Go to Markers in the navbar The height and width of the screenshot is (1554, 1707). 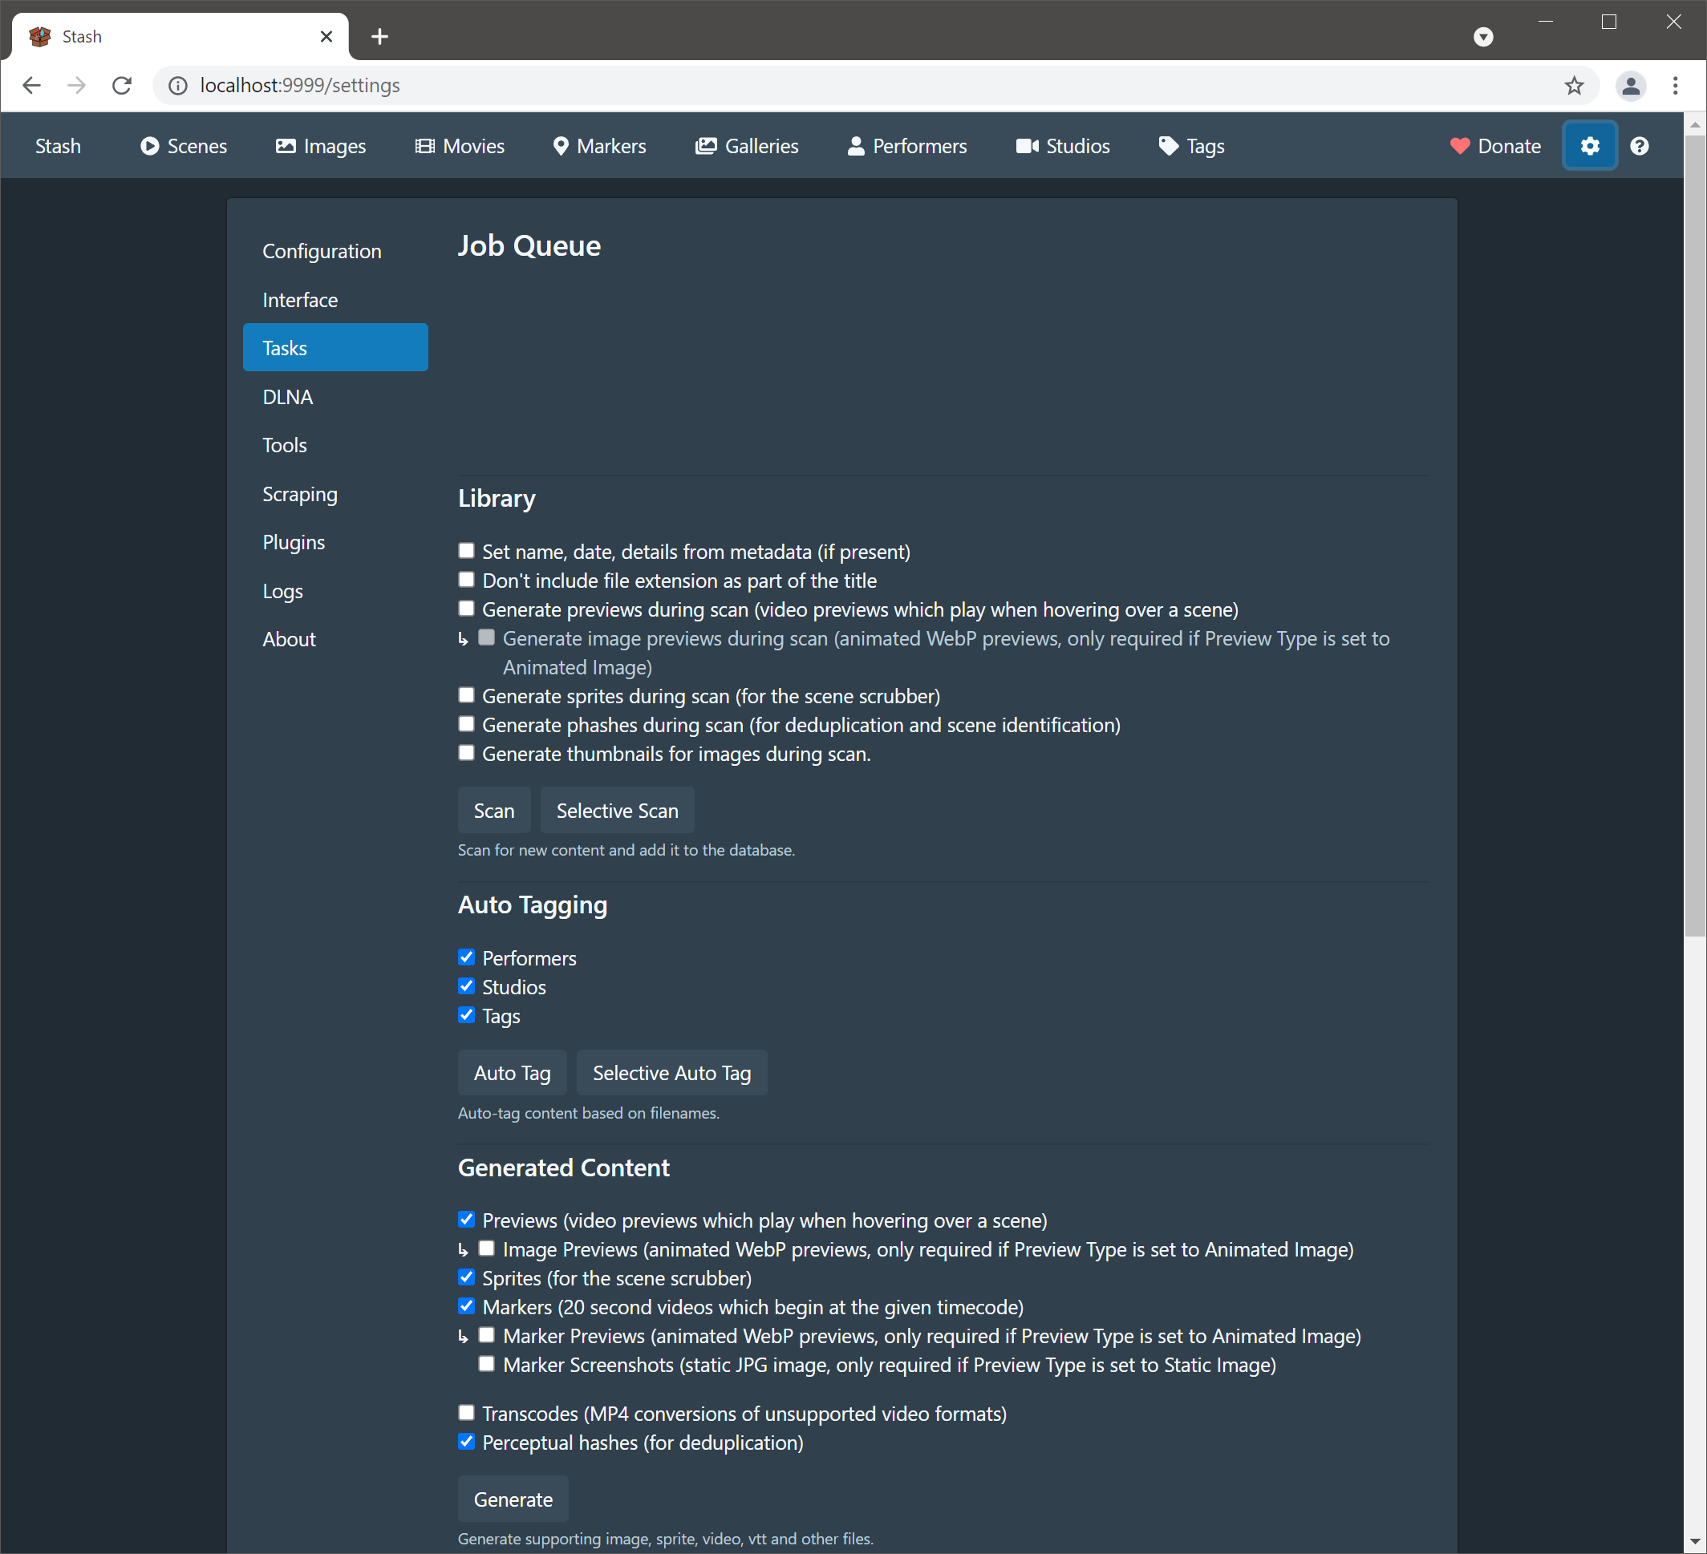tap(599, 147)
